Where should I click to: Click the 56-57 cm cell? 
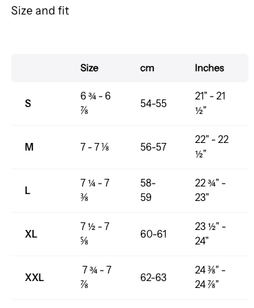pos(153,147)
